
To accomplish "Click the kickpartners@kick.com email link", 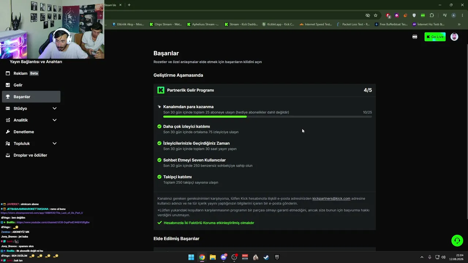I will click(x=331, y=199).
